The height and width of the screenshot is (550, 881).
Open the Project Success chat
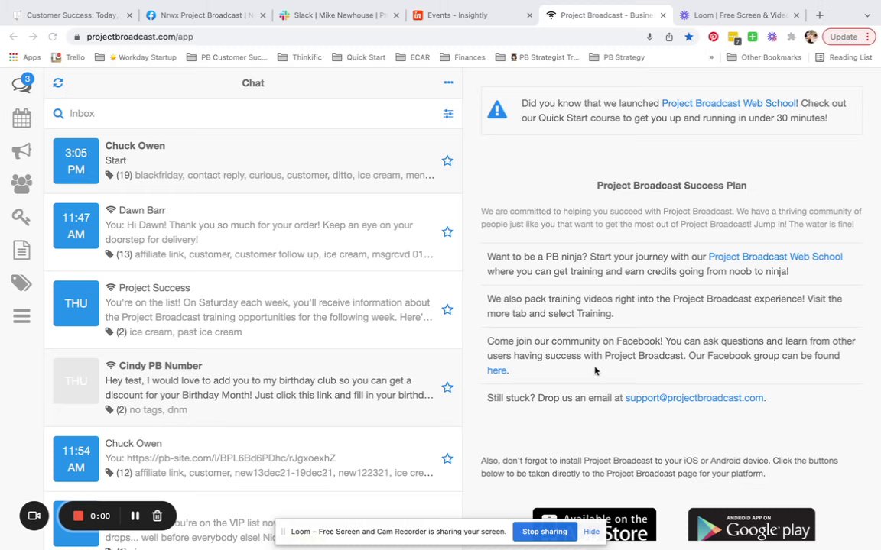253,309
